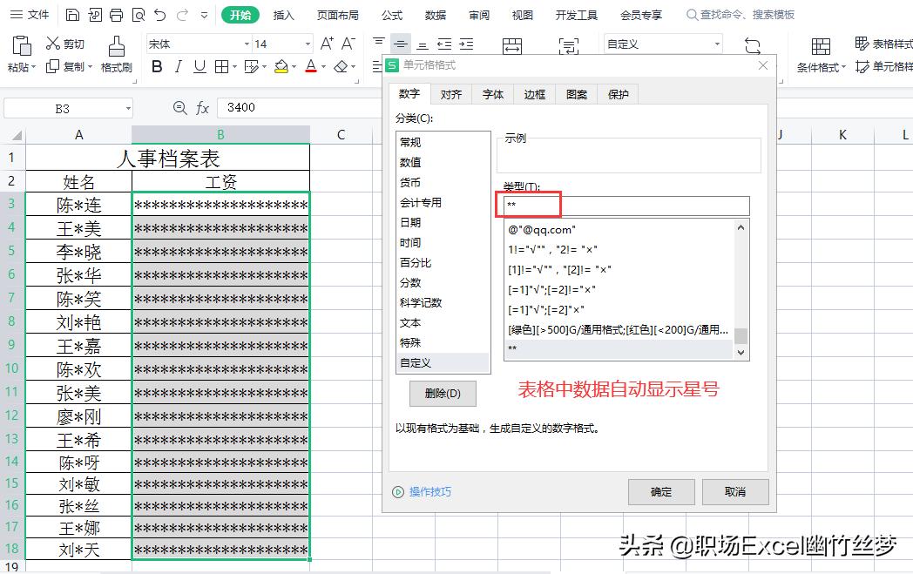Click the 确定 button to confirm

pyautogui.click(x=661, y=492)
